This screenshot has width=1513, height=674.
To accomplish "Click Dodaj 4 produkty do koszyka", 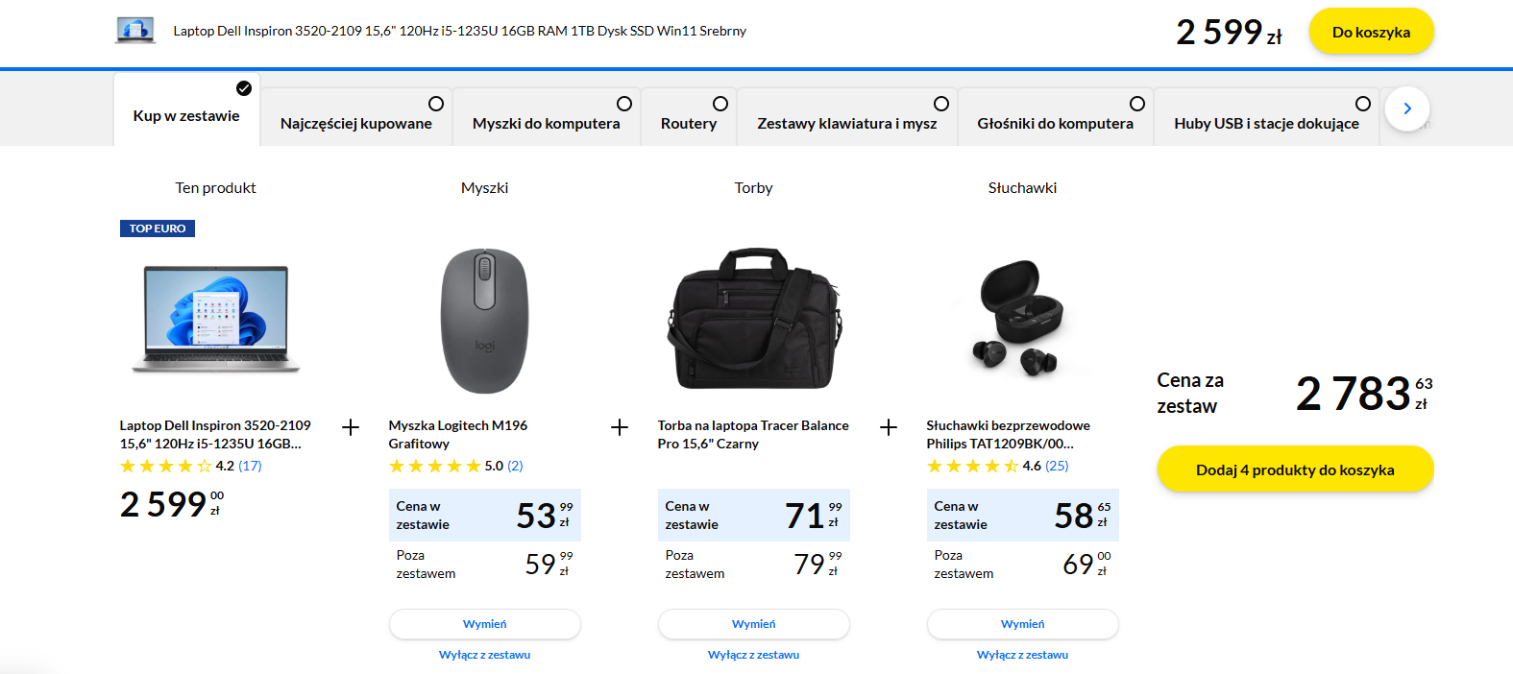I will (1295, 469).
